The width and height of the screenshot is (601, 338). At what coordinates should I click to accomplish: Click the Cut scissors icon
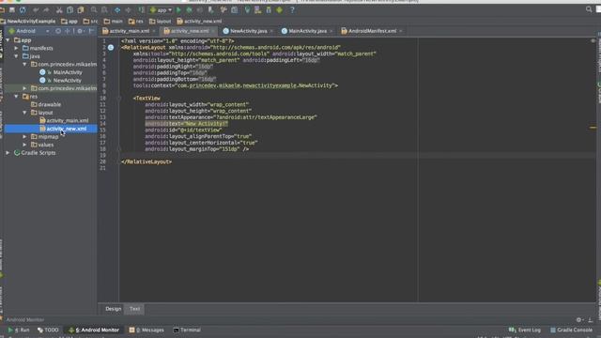point(59,10)
